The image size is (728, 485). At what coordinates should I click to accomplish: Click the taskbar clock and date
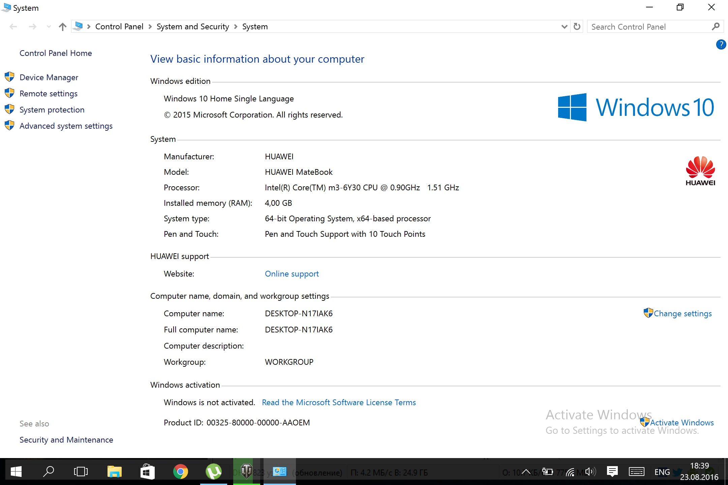pyautogui.click(x=699, y=472)
